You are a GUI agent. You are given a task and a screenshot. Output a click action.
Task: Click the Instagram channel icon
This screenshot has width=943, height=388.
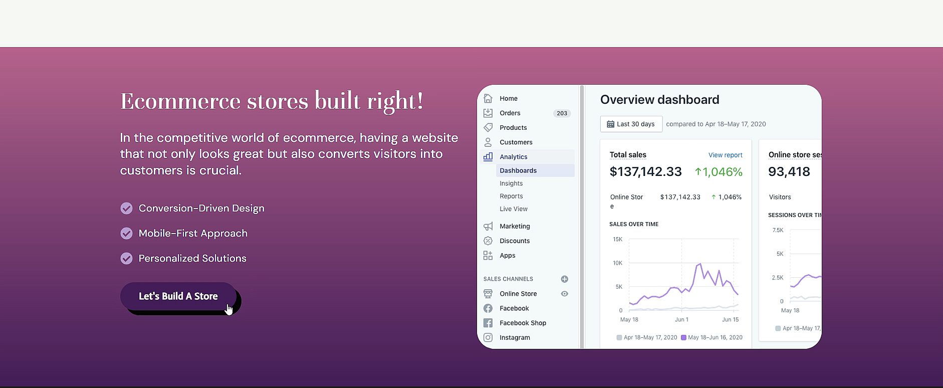point(488,338)
